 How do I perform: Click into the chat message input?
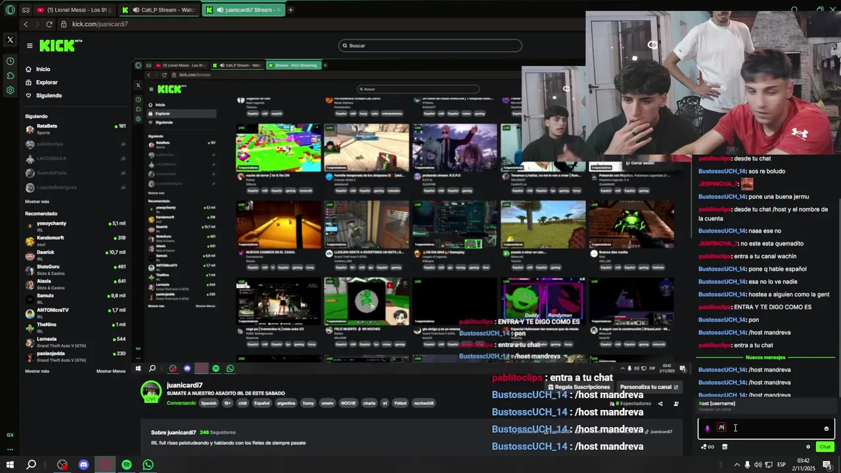766,428
